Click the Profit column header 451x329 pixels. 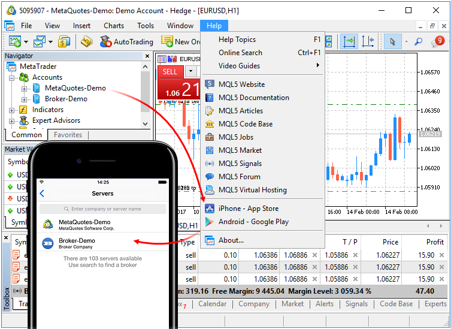(424, 242)
